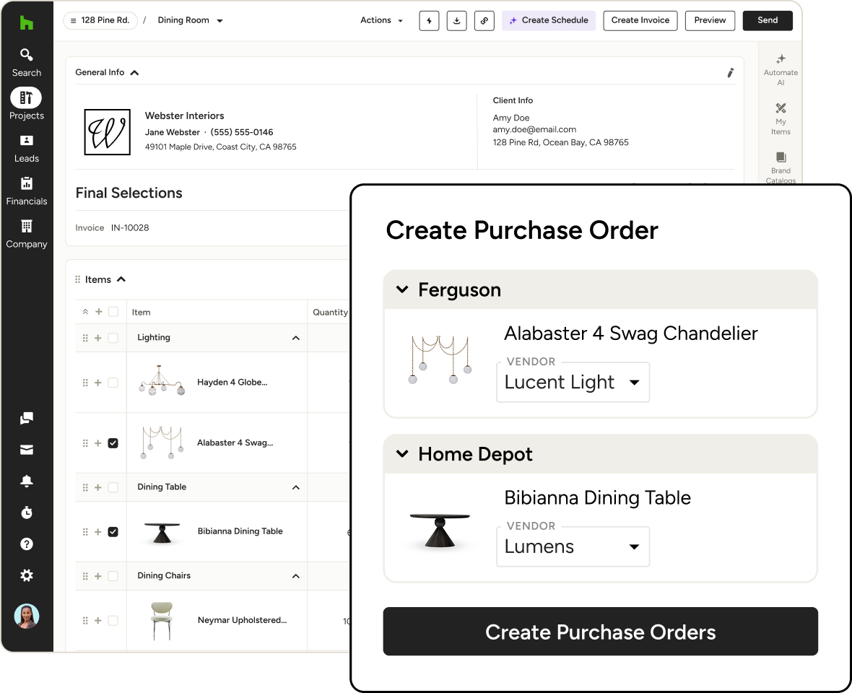Open the Actions dropdown menu
Viewport: 852px width, 693px height.
coord(381,21)
